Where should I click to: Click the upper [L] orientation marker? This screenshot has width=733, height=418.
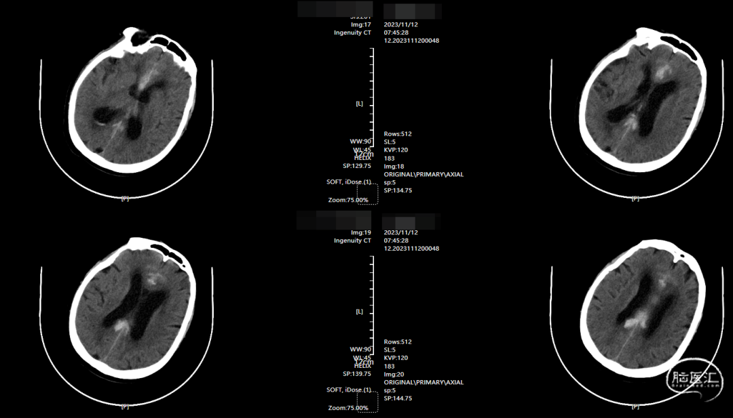(x=359, y=104)
